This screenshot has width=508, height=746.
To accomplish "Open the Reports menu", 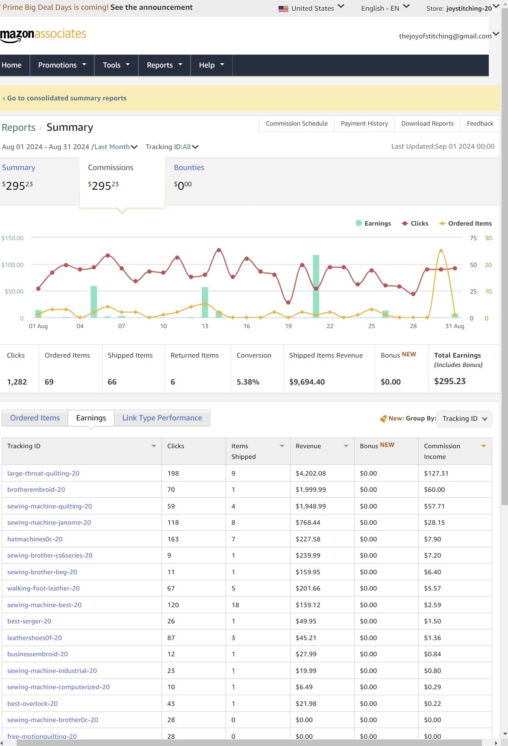I will 164,65.
